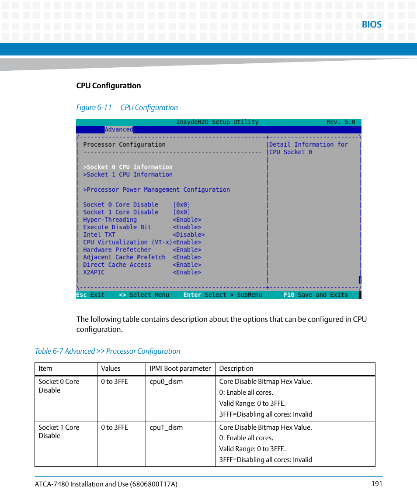Click the BIOS chapter header

372,24
